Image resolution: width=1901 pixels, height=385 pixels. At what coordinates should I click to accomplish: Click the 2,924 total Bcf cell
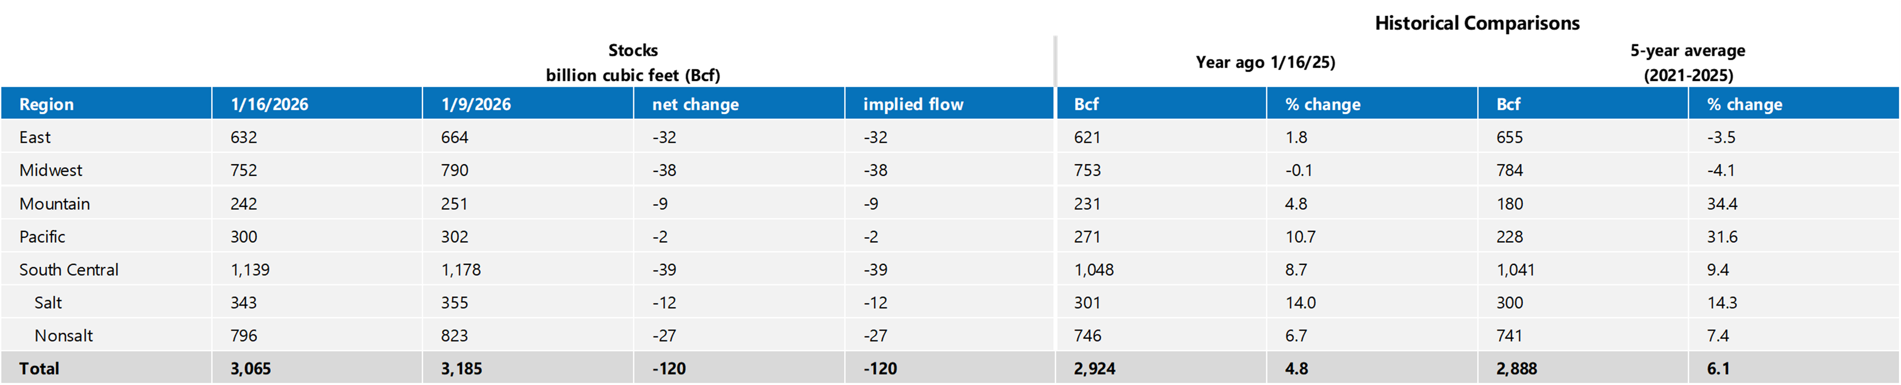pos(1094,369)
